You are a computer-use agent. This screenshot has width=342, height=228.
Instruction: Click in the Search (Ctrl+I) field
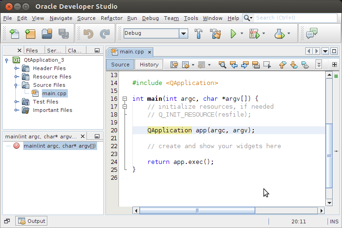tap(296, 18)
